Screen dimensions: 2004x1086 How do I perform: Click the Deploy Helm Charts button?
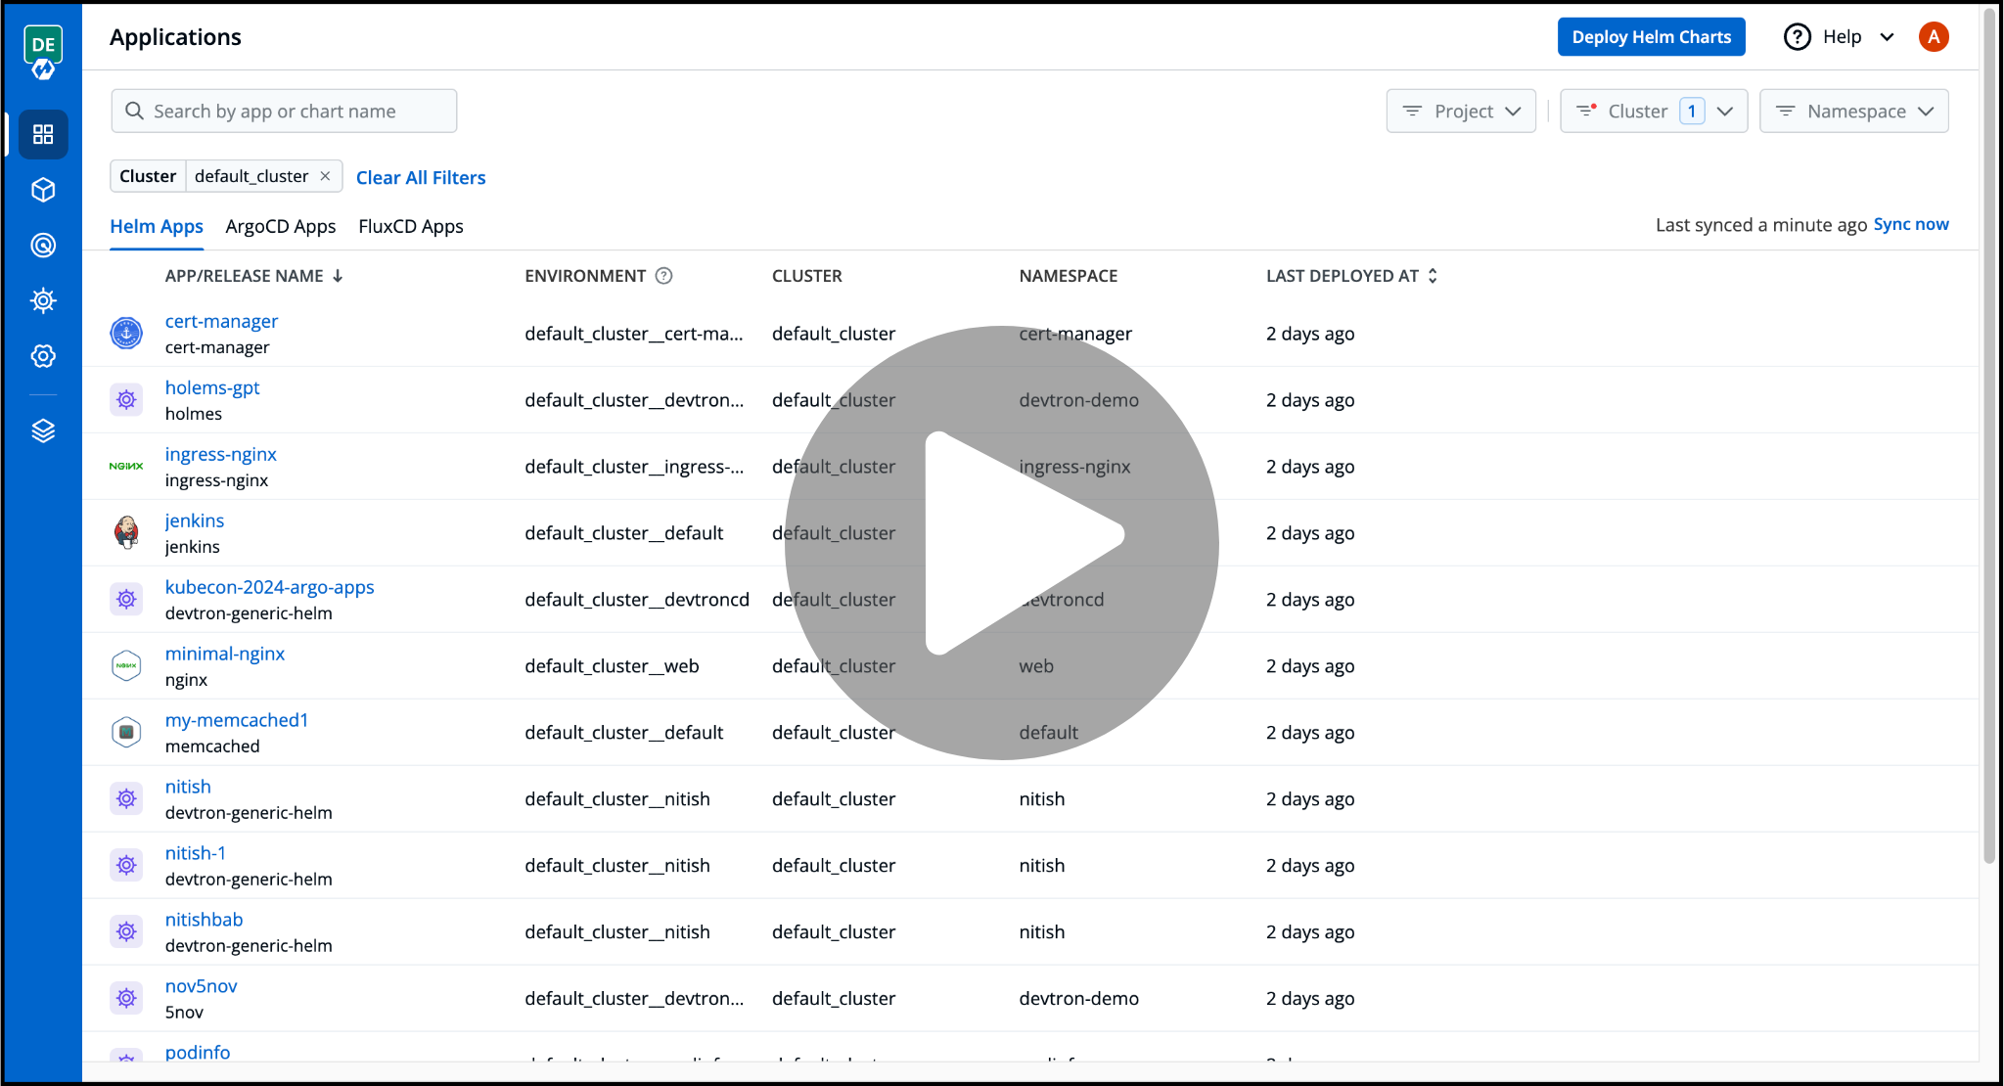(x=1651, y=37)
